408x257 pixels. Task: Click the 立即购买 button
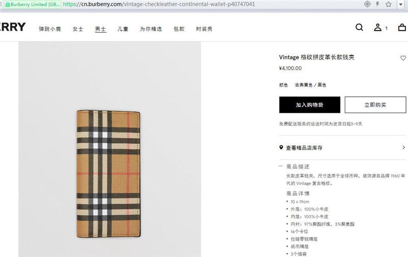click(x=375, y=105)
